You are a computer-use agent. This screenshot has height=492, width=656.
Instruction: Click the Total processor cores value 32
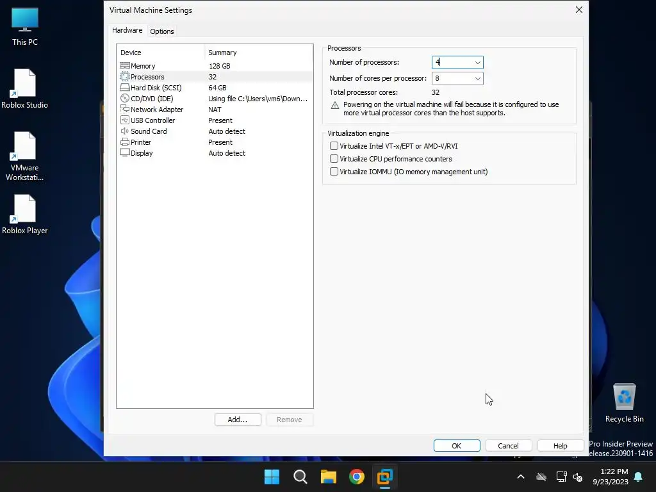point(436,92)
